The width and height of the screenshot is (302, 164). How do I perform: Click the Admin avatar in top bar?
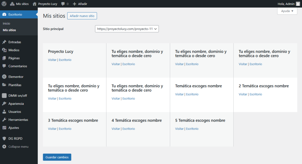[x=298, y=4]
